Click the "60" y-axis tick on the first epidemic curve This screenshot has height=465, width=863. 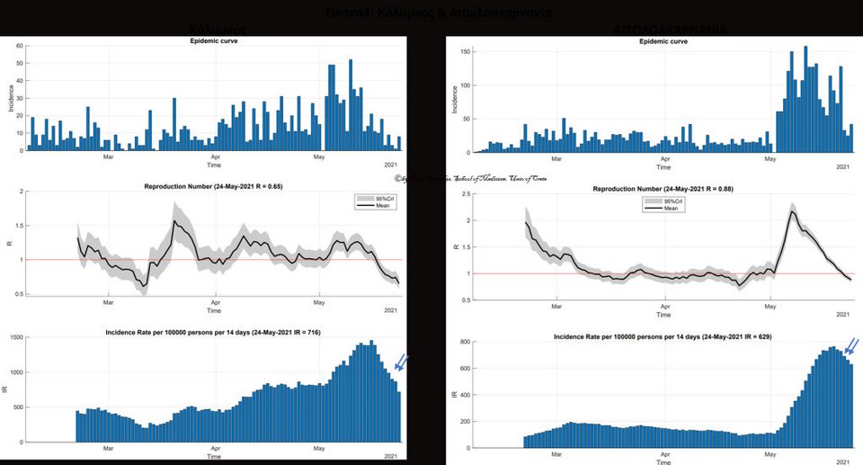pos(20,46)
